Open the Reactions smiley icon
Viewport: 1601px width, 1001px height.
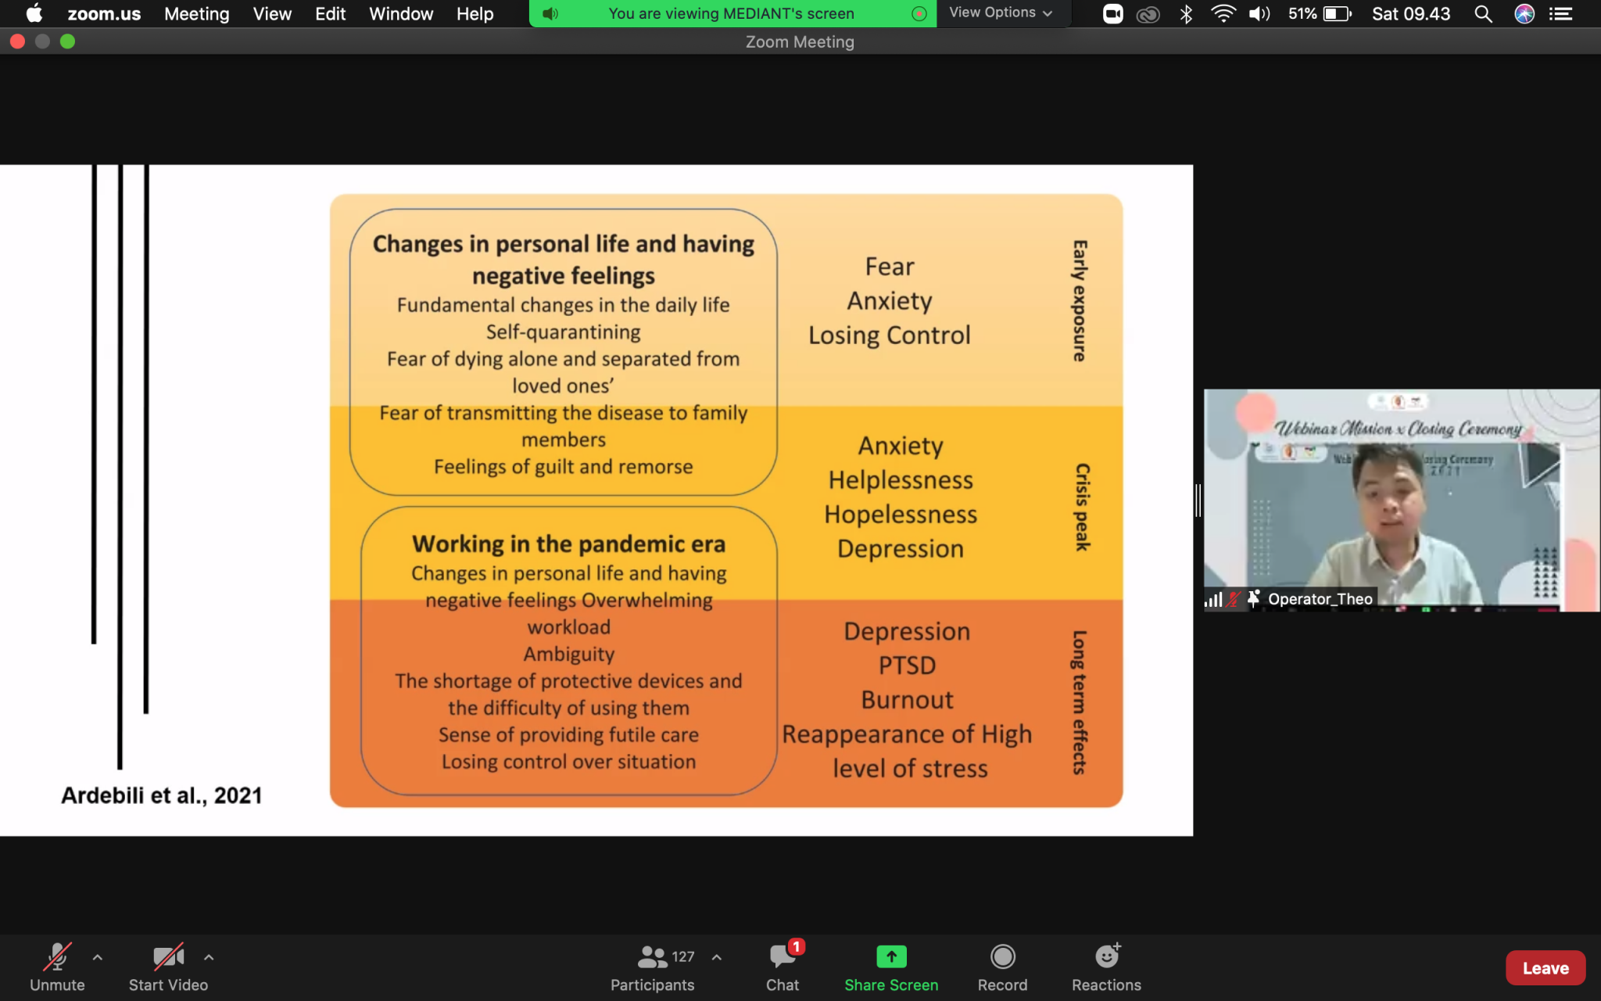click(1106, 957)
